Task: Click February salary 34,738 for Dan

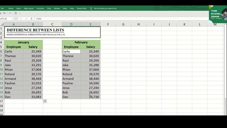Action: [x=90, y=97]
